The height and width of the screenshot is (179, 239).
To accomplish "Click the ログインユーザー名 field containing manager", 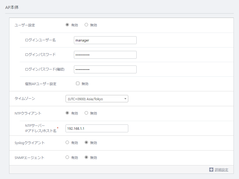I will [105, 40].
